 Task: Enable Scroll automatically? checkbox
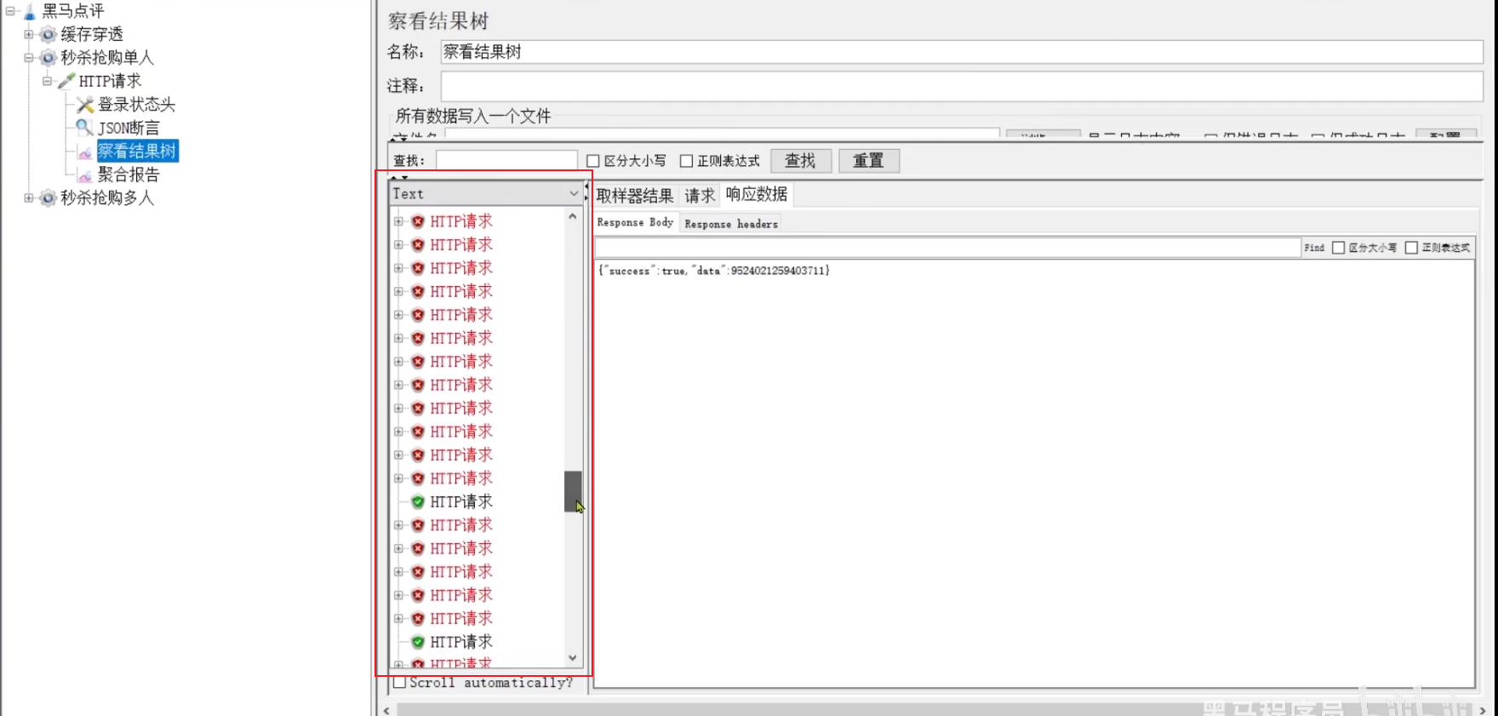click(399, 683)
